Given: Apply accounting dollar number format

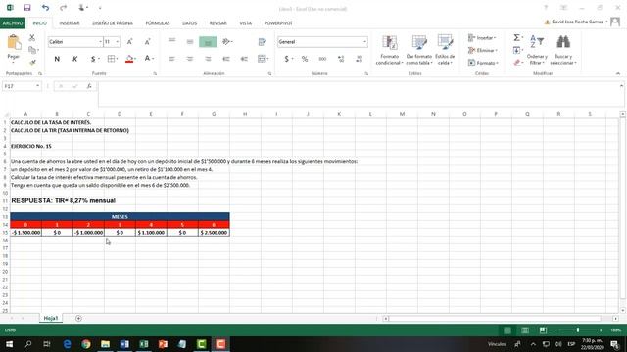Looking at the screenshot, I should point(286,59).
